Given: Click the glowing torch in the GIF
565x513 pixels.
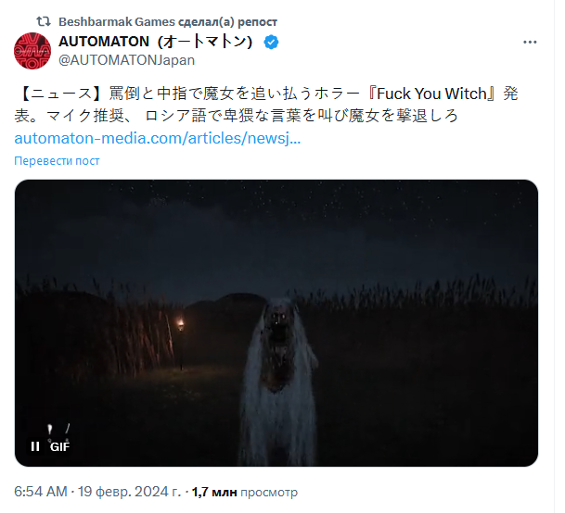Looking at the screenshot, I should click(x=181, y=325).
